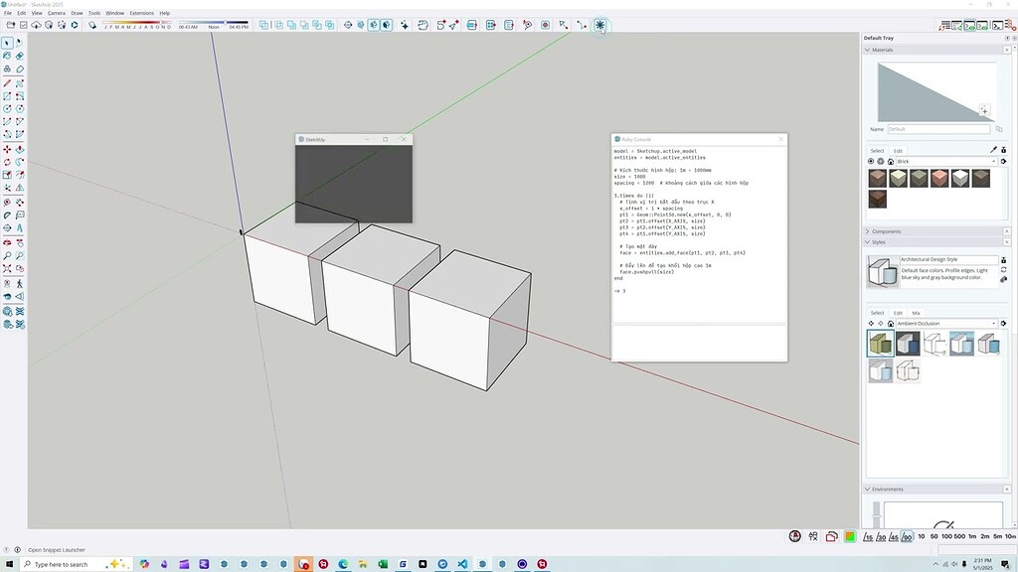Screen dimensions: 1018x572
Task: Click the Zoom Extents tool
Action: click(7, 268)
